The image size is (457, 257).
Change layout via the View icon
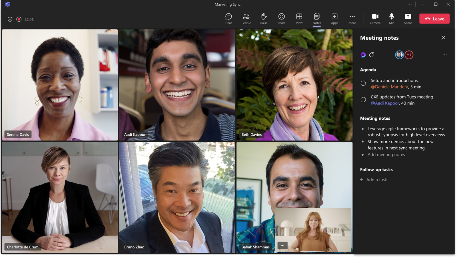click(299, 19)
